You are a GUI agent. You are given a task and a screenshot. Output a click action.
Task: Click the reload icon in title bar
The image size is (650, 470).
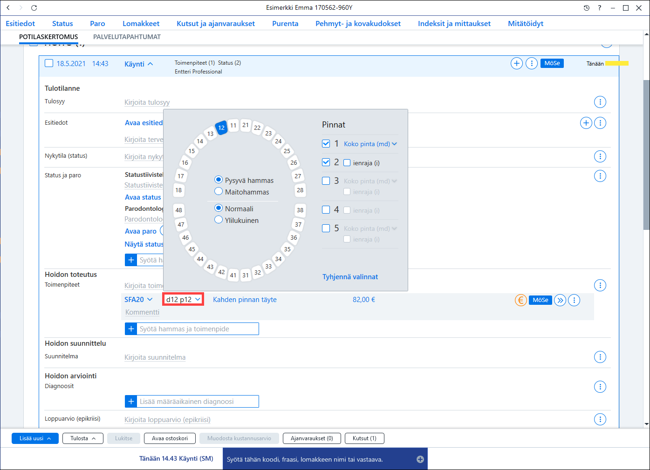tap(34, 8)
